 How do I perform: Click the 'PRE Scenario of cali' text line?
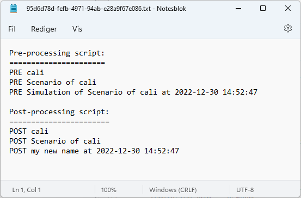pyautogui.click(x=53, y=82)
